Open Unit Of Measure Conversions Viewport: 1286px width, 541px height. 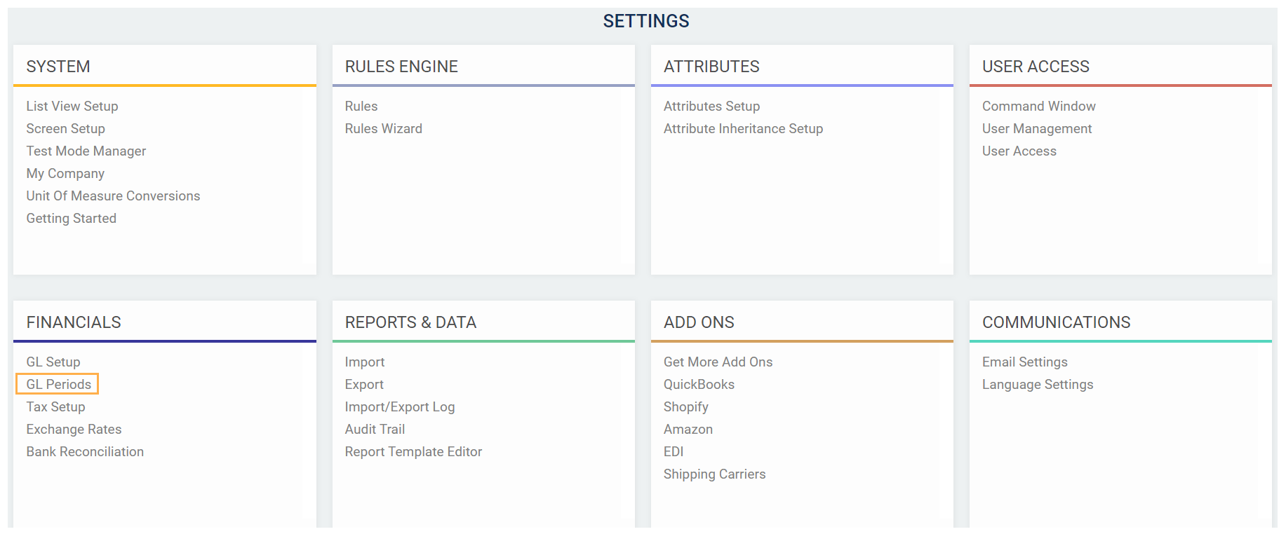(113, 196)
